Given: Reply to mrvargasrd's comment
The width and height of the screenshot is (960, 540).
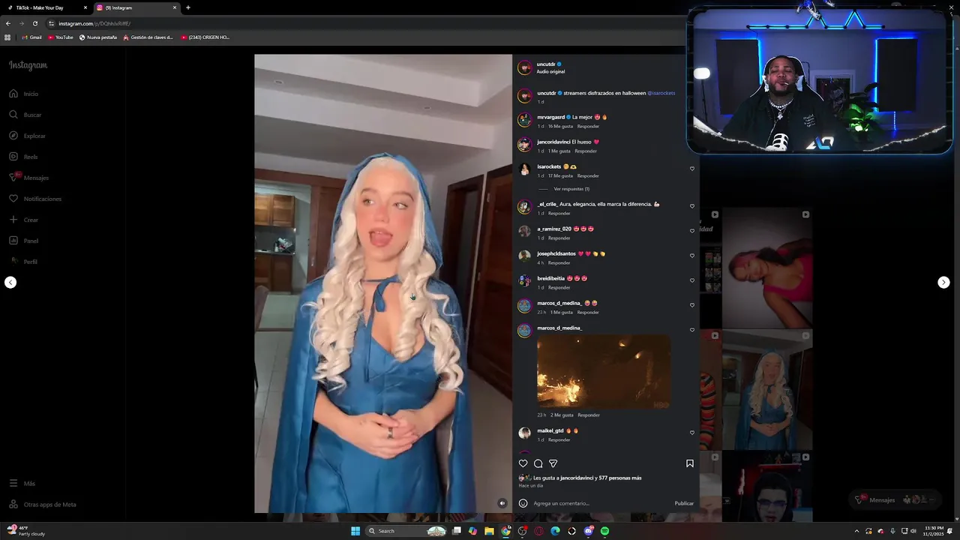Looking at the screenshot, I should pyautogui.click(x=588, y=126).
